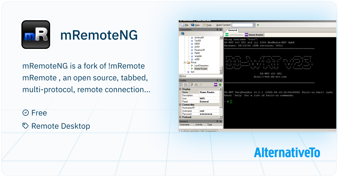Click the green status dot in Config
This screenshot has width=338, height=177.
click(220, 85)
